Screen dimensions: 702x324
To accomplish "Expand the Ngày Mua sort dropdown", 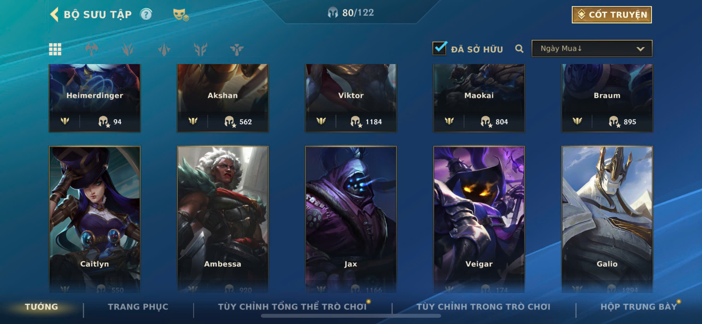I will [x=592, y=49].
